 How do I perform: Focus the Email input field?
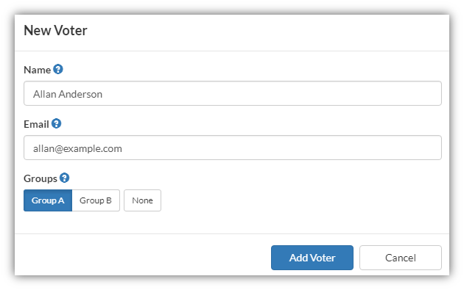(233, 148)
